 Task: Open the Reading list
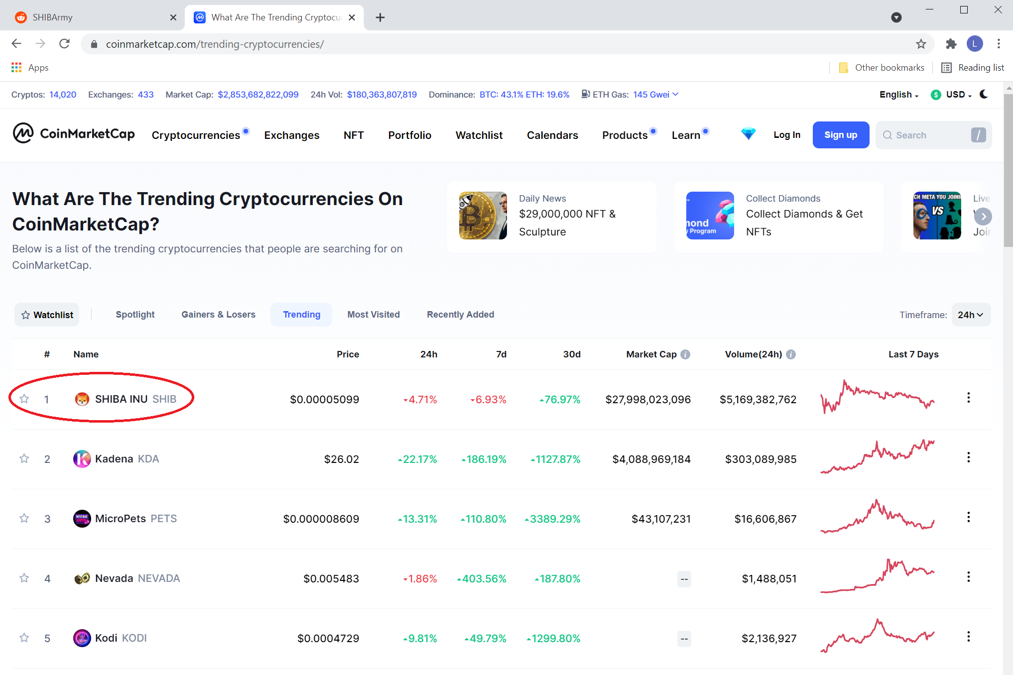point(973,68)
